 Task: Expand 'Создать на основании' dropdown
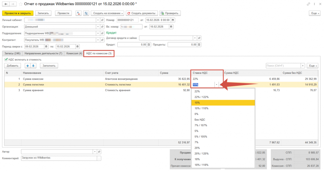(108, 13)
